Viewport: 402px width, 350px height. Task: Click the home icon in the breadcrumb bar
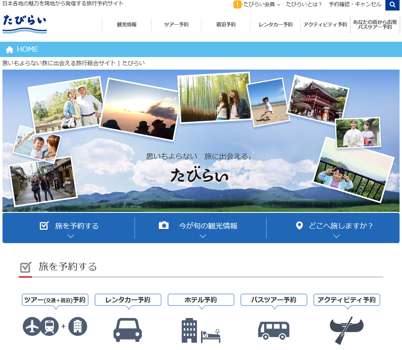pos(9,49)
